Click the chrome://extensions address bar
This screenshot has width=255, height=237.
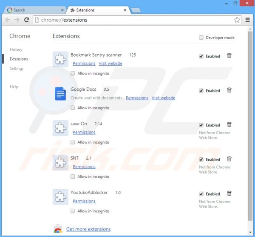pyautogui.click(x=127, y=20)
